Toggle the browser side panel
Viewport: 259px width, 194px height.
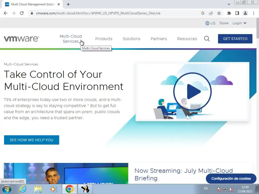click(237, 13)
